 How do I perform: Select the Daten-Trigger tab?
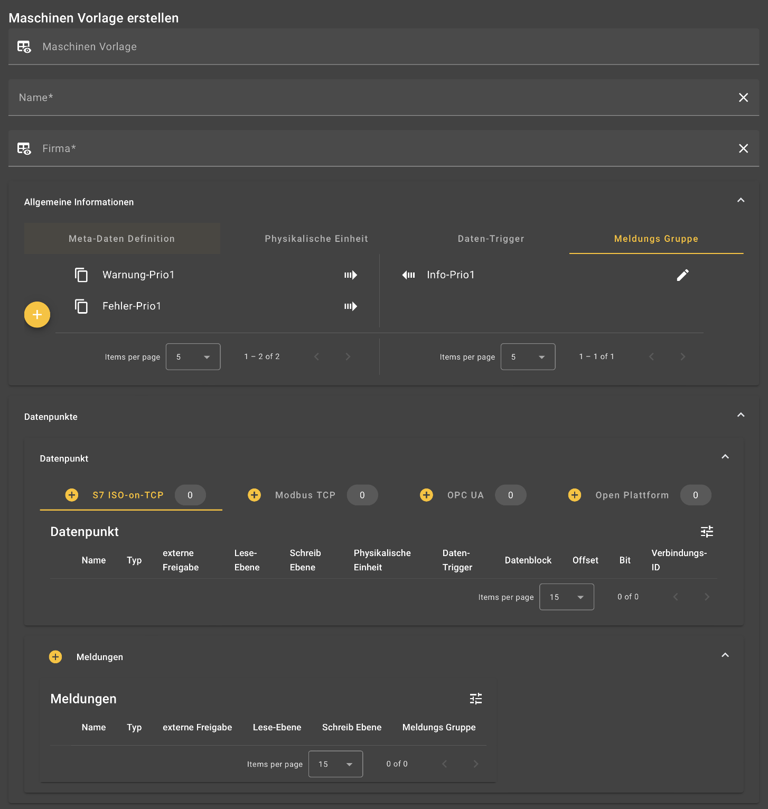coord(491,239)
